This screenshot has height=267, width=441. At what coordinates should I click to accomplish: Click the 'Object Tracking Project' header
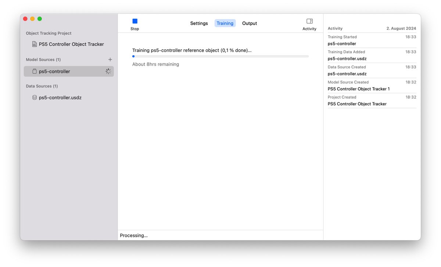pos(49,33)
